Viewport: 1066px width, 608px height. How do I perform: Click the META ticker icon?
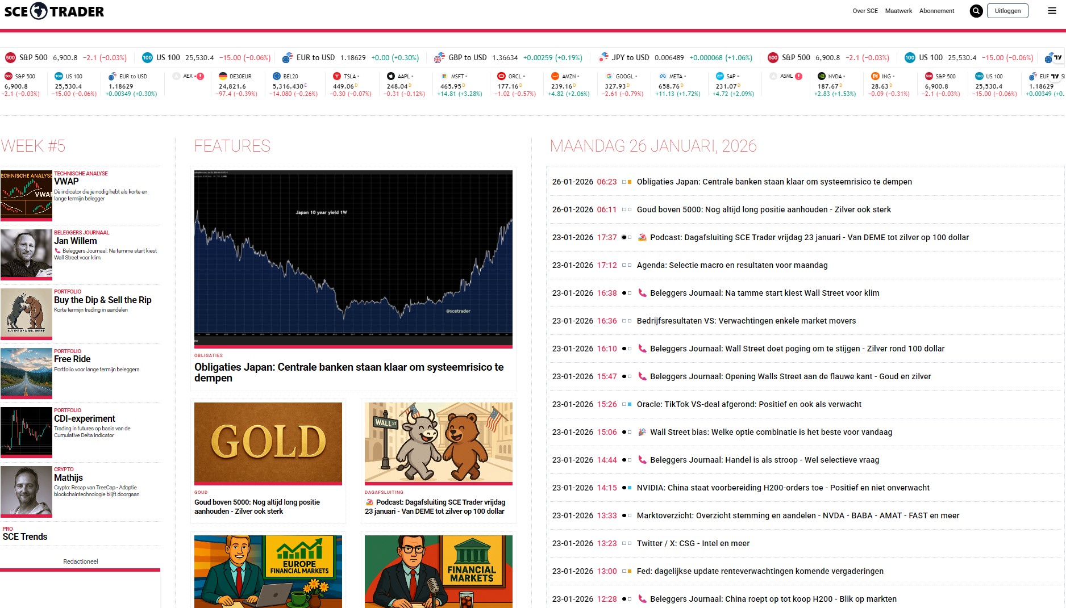[663, 76]
